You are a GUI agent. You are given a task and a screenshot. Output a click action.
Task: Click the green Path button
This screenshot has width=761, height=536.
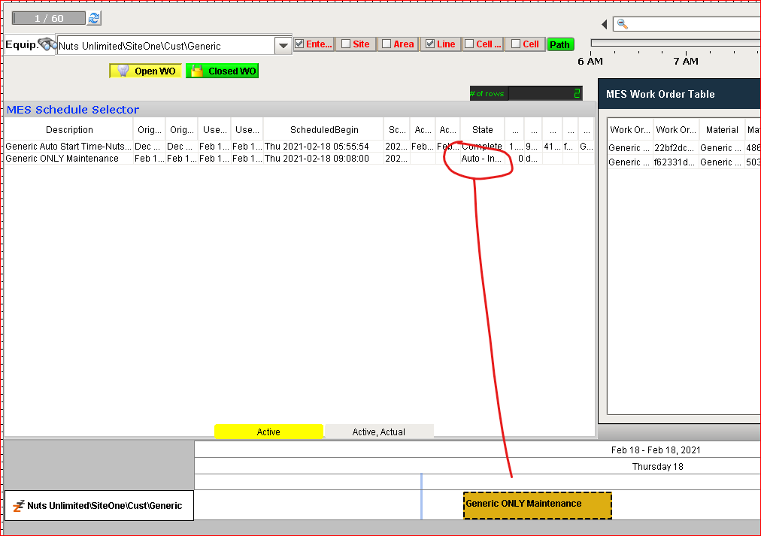click(x=560, y=44)
